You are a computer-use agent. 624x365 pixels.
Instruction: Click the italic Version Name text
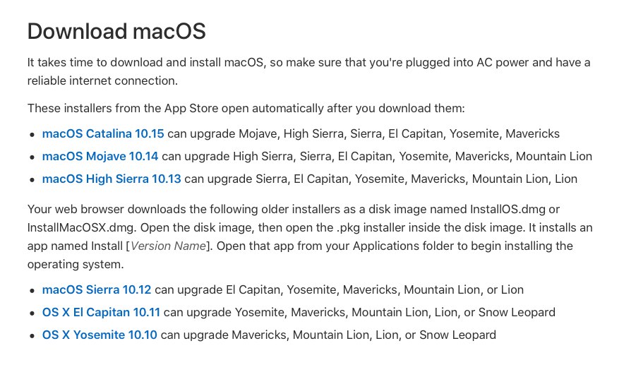(168, 246)
